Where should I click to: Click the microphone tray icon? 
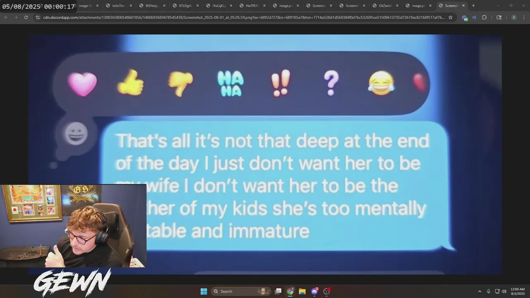point(489,291)
